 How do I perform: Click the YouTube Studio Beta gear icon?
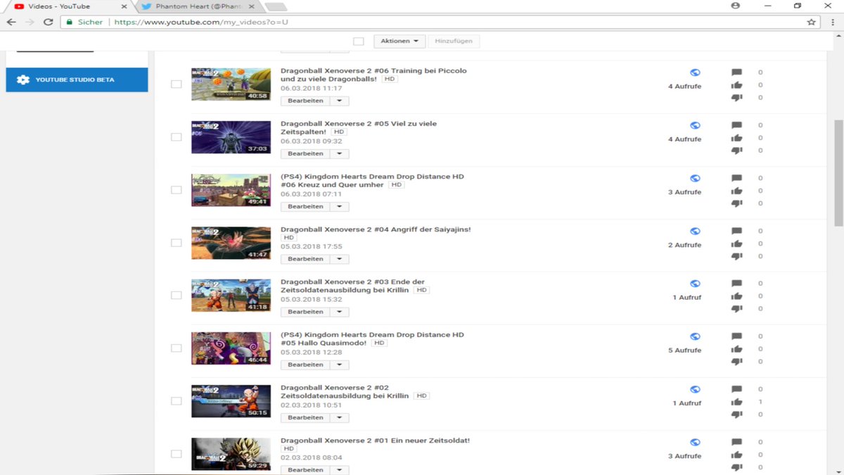23,80
